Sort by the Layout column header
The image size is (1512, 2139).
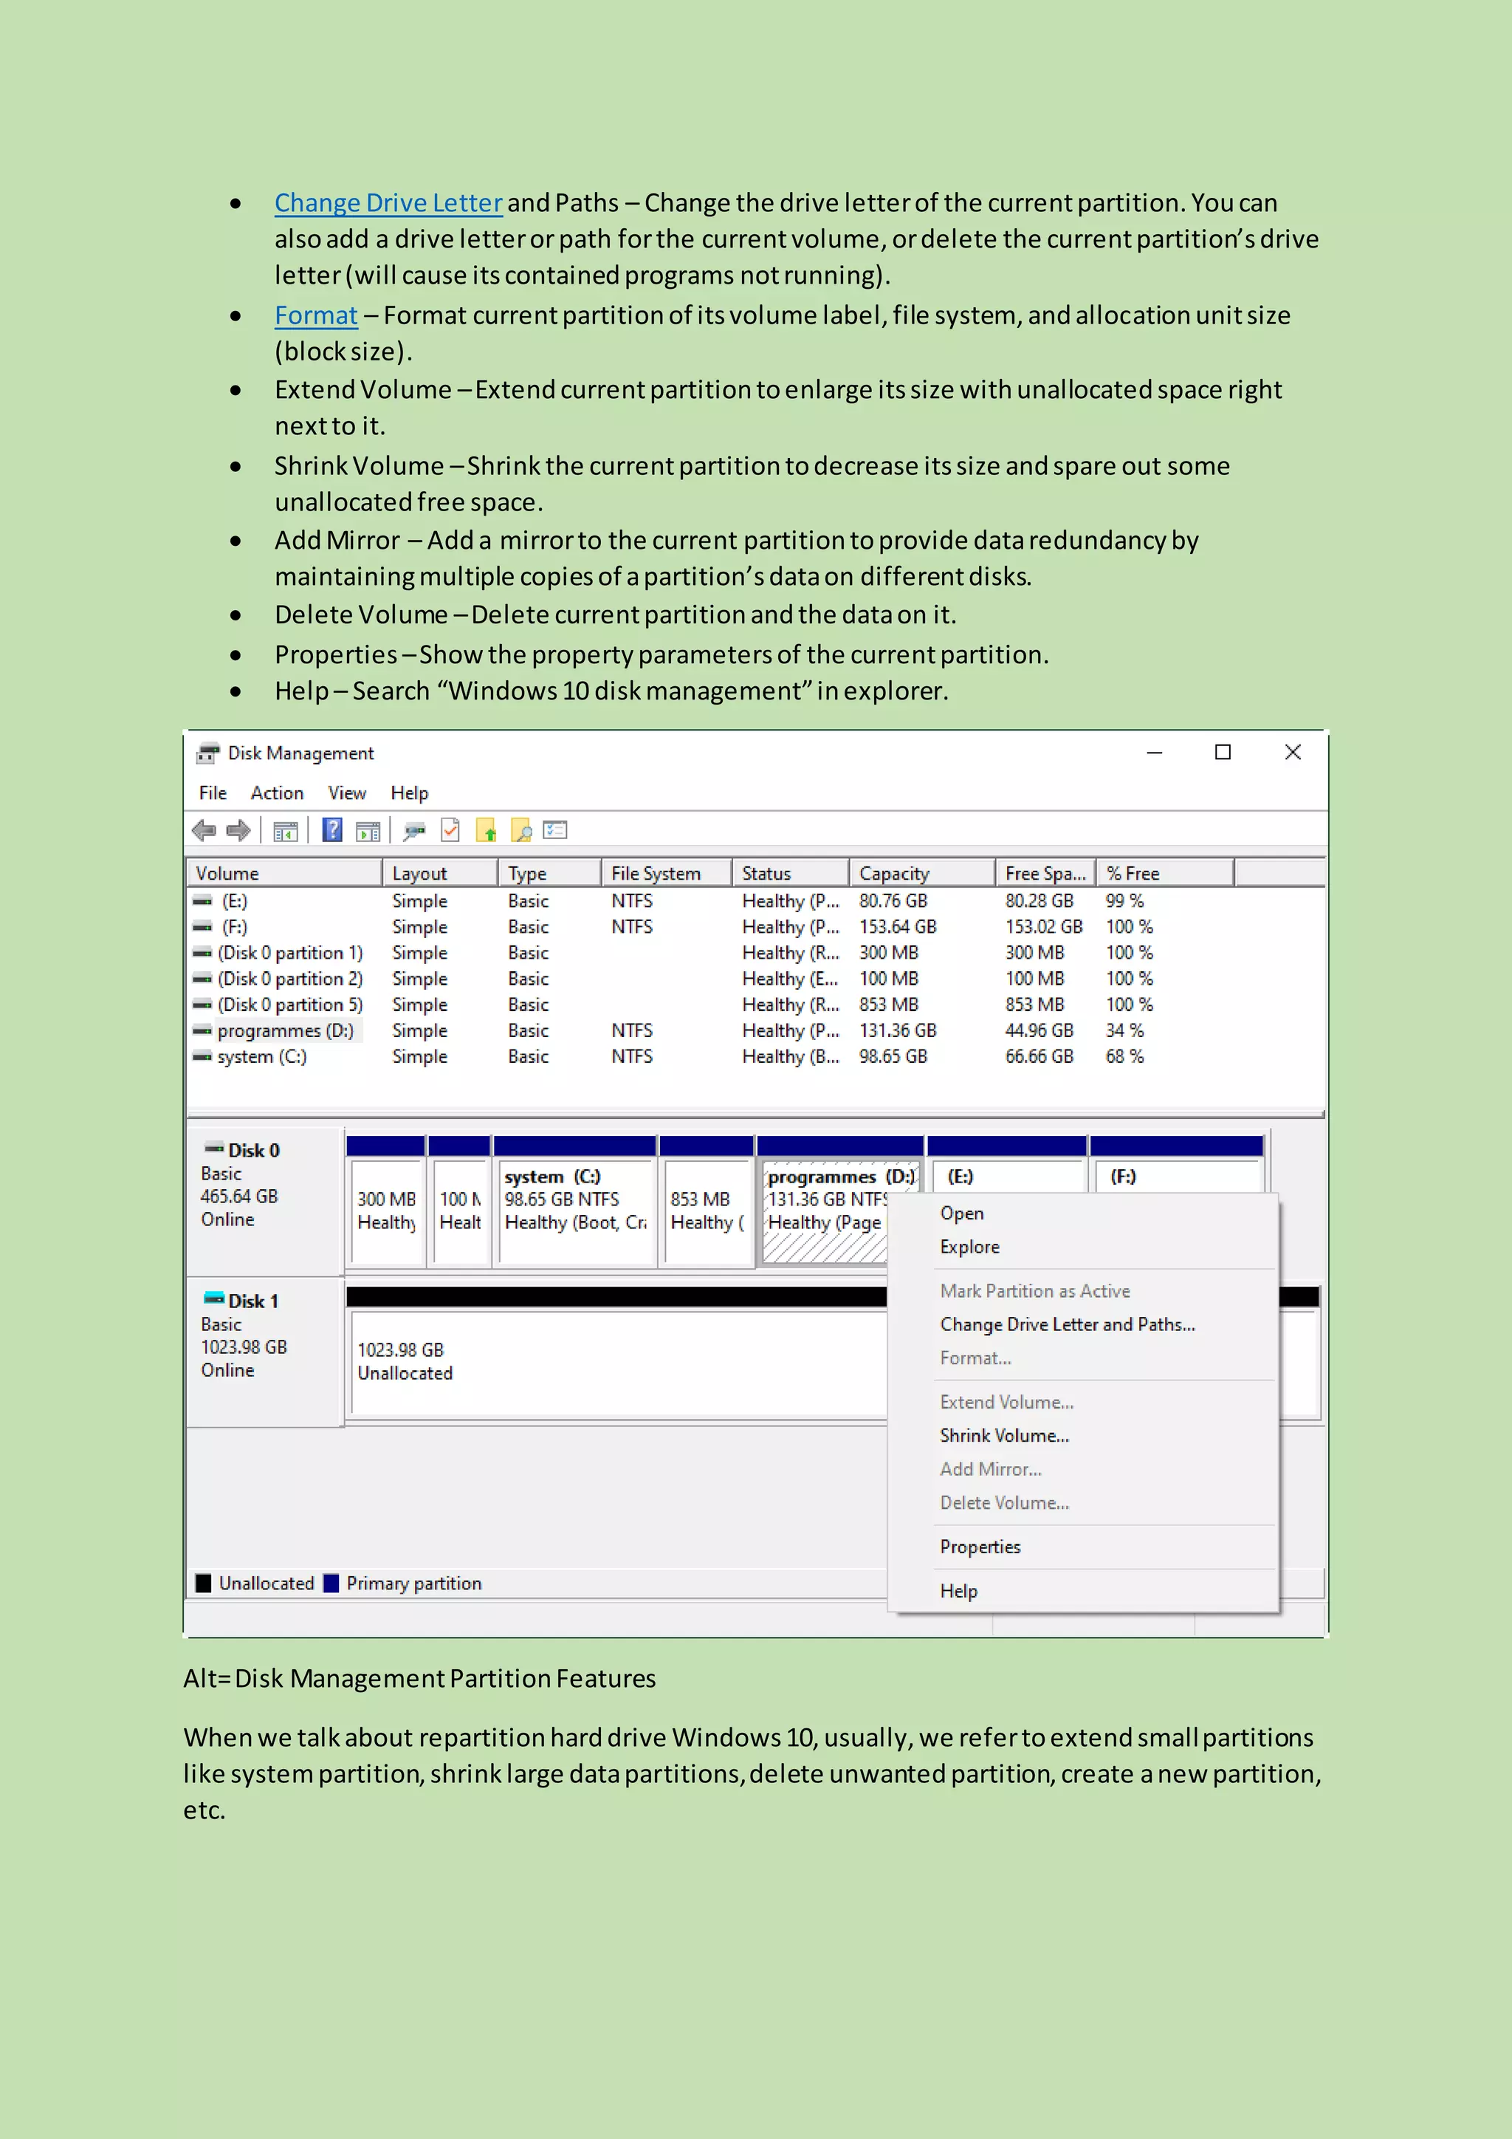439,873
